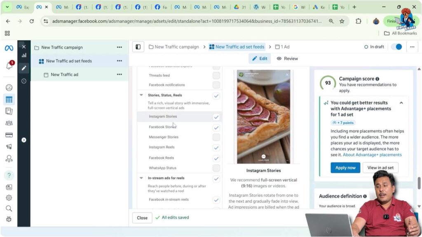Screen dimensions: 422x237
Task: Uncheck Facebook in-stream reels checkbox
Action: click(x=216, y=200)
